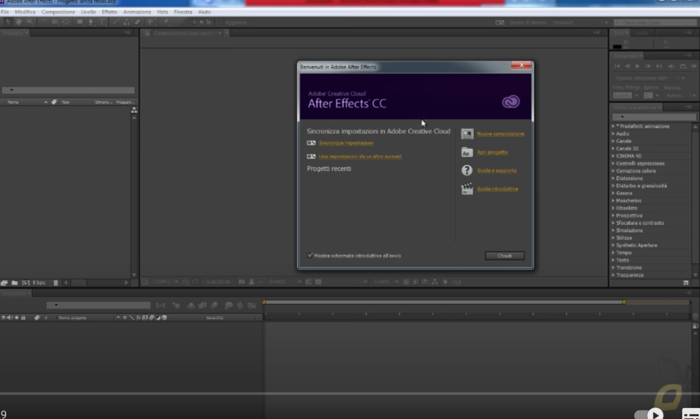Select the Pen tool
The image size is (700, 419).
[x=91, y=22]
